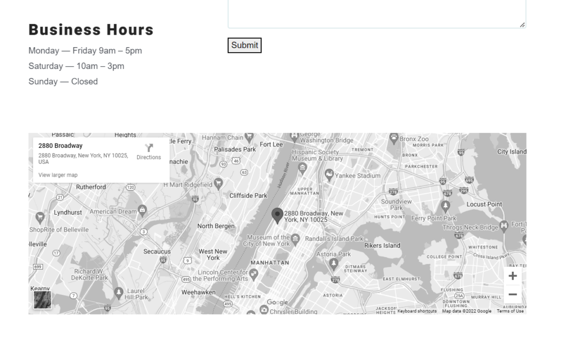Click the Bronx Zoo marker icon

393,138
